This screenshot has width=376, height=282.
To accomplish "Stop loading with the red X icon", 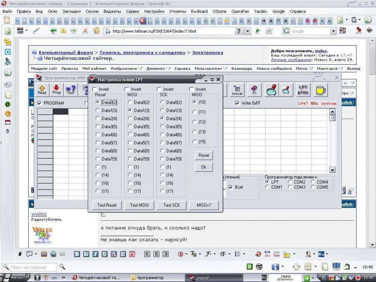I will click(85, 31).
